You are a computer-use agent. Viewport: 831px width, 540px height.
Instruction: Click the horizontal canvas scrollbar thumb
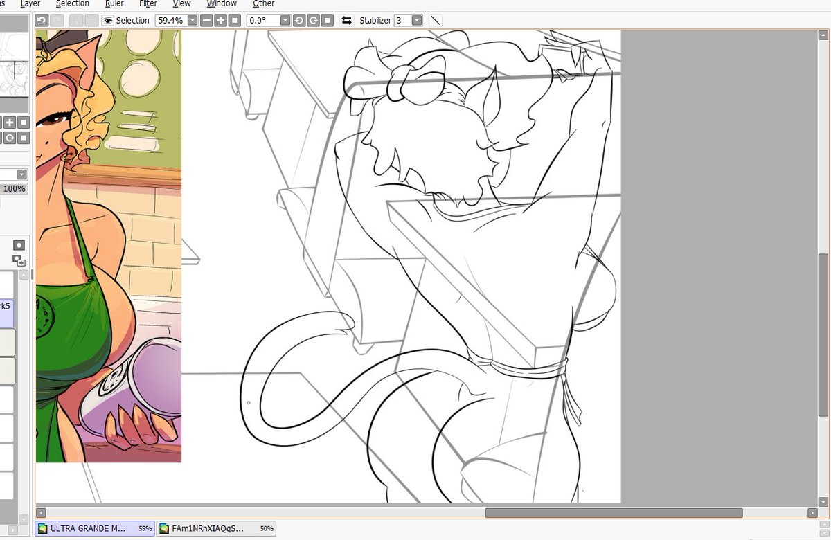click(x=614, y=513)
